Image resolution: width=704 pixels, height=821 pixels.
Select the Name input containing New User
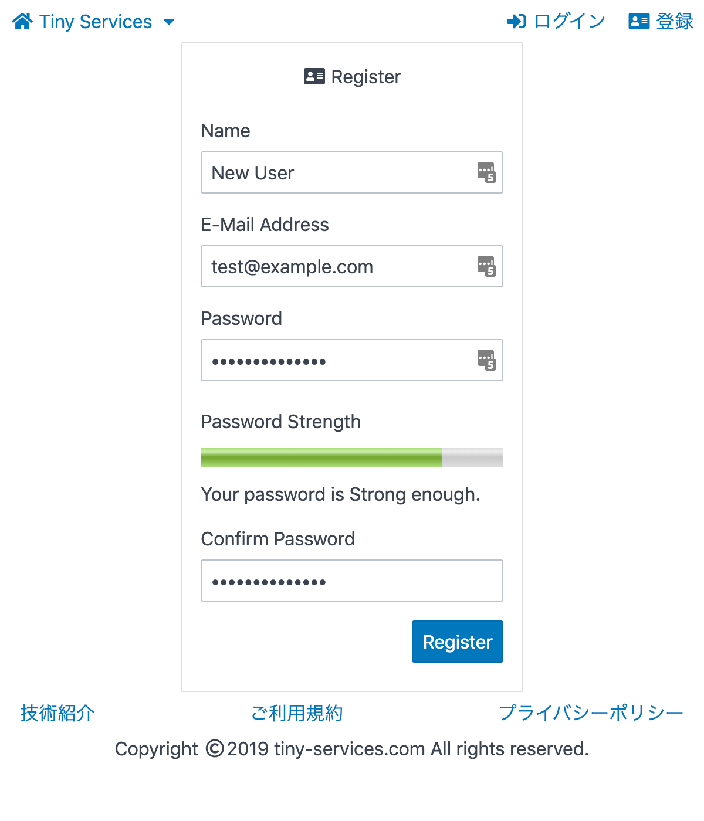(352, 172)
